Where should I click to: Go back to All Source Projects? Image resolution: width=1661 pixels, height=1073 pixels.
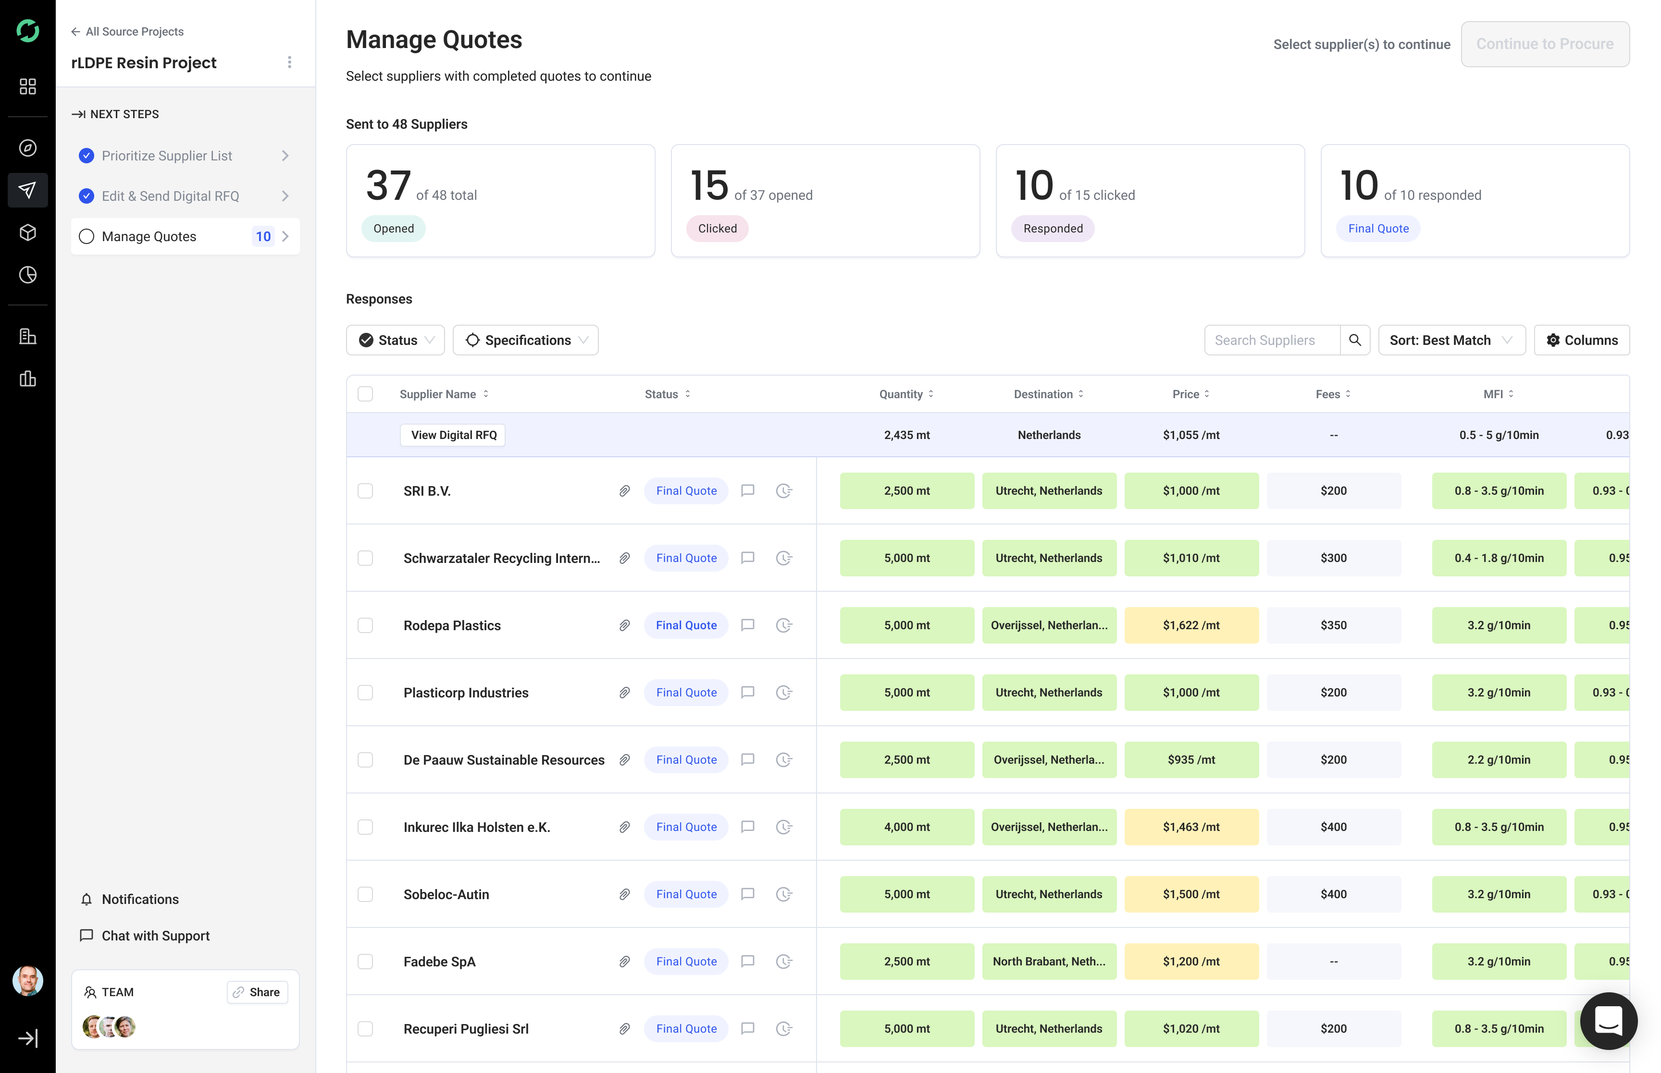tap(127, 31)
